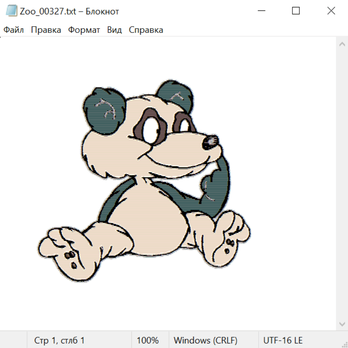Image resolution: width=348 pixels, height=348 pixels.
Task: Close the Zoo_00327.txt window
Action: coord(331,11)
